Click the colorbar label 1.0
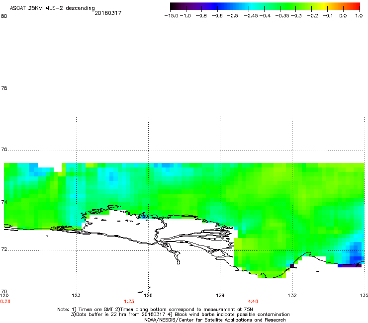 (x=359, y=16)
